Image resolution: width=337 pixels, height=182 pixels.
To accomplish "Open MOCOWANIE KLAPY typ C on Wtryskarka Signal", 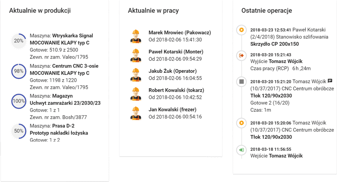I will pyautogui.click(x=60, y=43).
